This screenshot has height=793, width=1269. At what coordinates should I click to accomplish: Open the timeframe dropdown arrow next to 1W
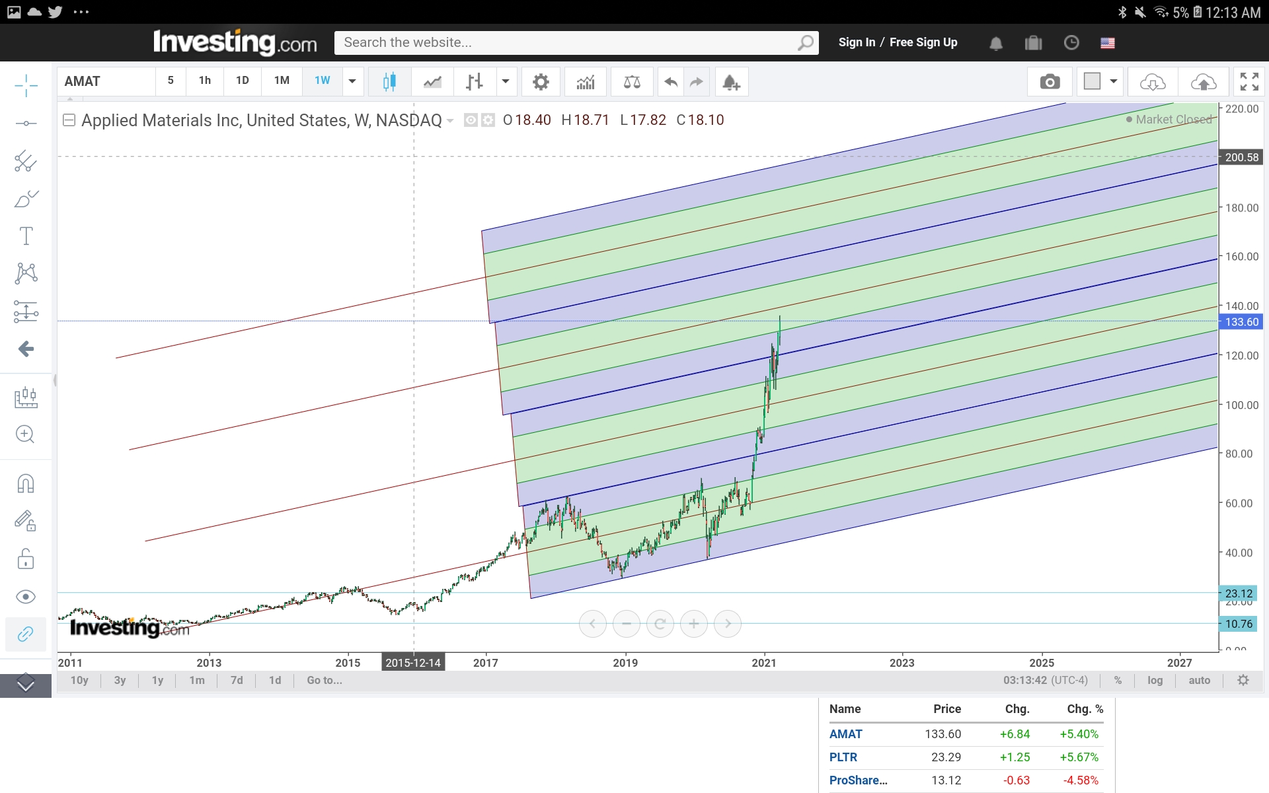point(352,81)
